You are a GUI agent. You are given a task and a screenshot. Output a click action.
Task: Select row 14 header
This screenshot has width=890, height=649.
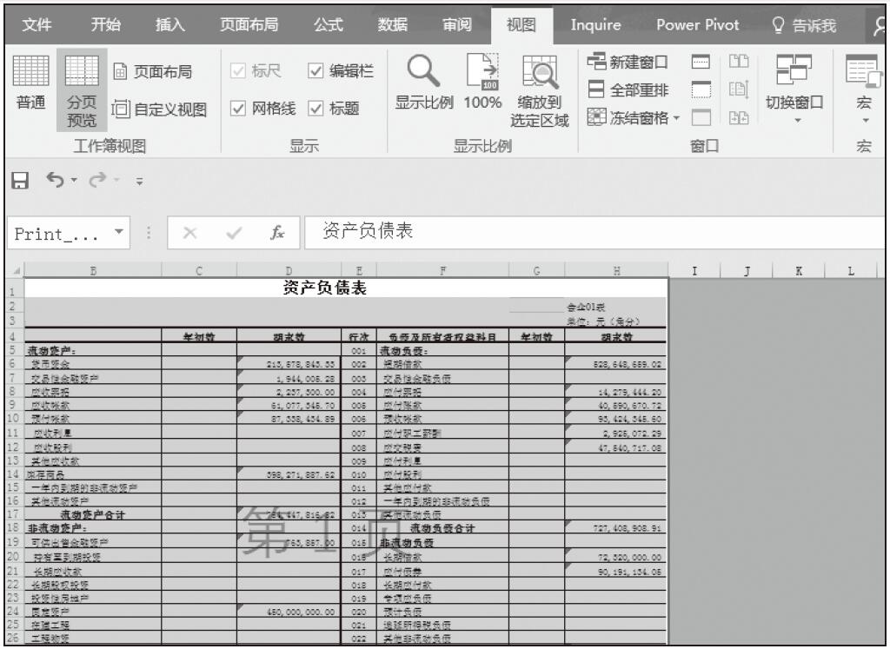14,474
